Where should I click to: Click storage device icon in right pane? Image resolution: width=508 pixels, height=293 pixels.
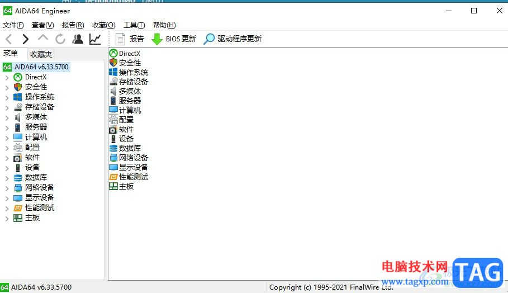(x=113, y=82)
